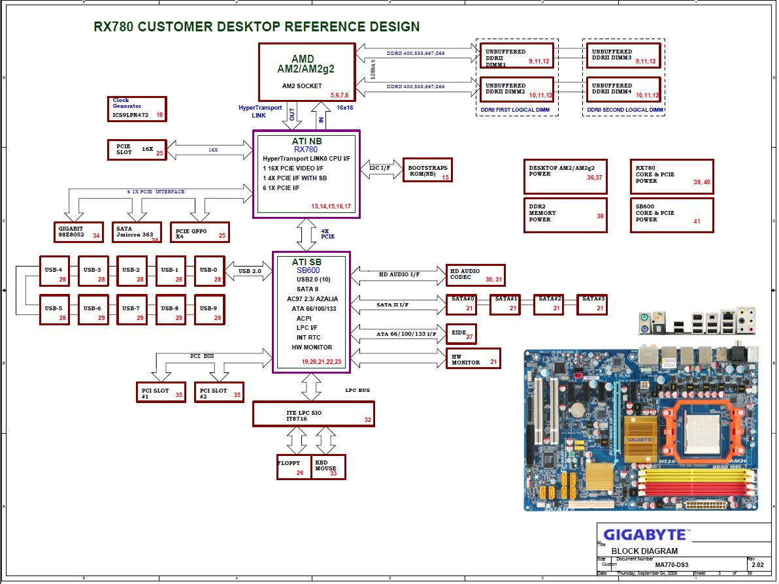Click the I2C I/F arrow label
The height and width of the screenshot is (584, 779).
click(x=380, y=168)
